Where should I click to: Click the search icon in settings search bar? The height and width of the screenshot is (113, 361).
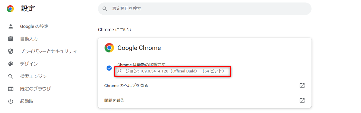105,9
